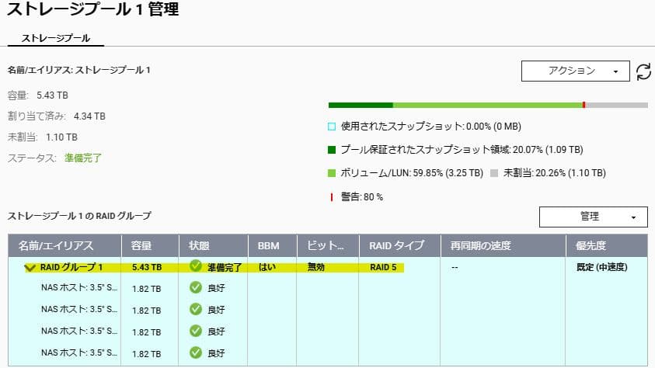Click the RAID タイプ column header

396,246
